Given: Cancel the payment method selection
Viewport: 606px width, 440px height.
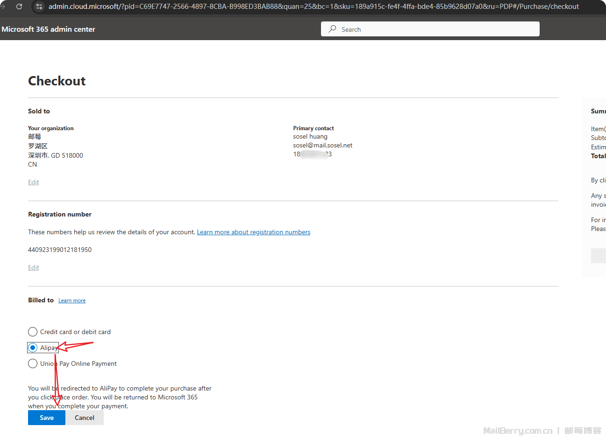Looking at the screenshot, I should click(x=85, y=418).
